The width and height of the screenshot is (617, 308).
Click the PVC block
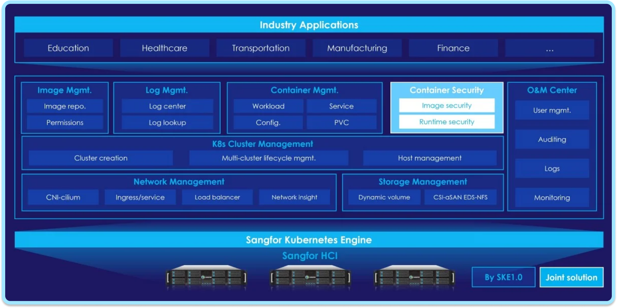click(x=341, y=123)
